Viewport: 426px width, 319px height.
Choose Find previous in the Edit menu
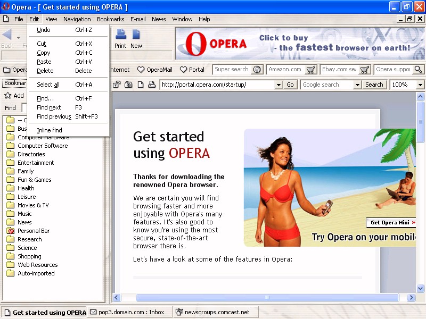point(68,116)
